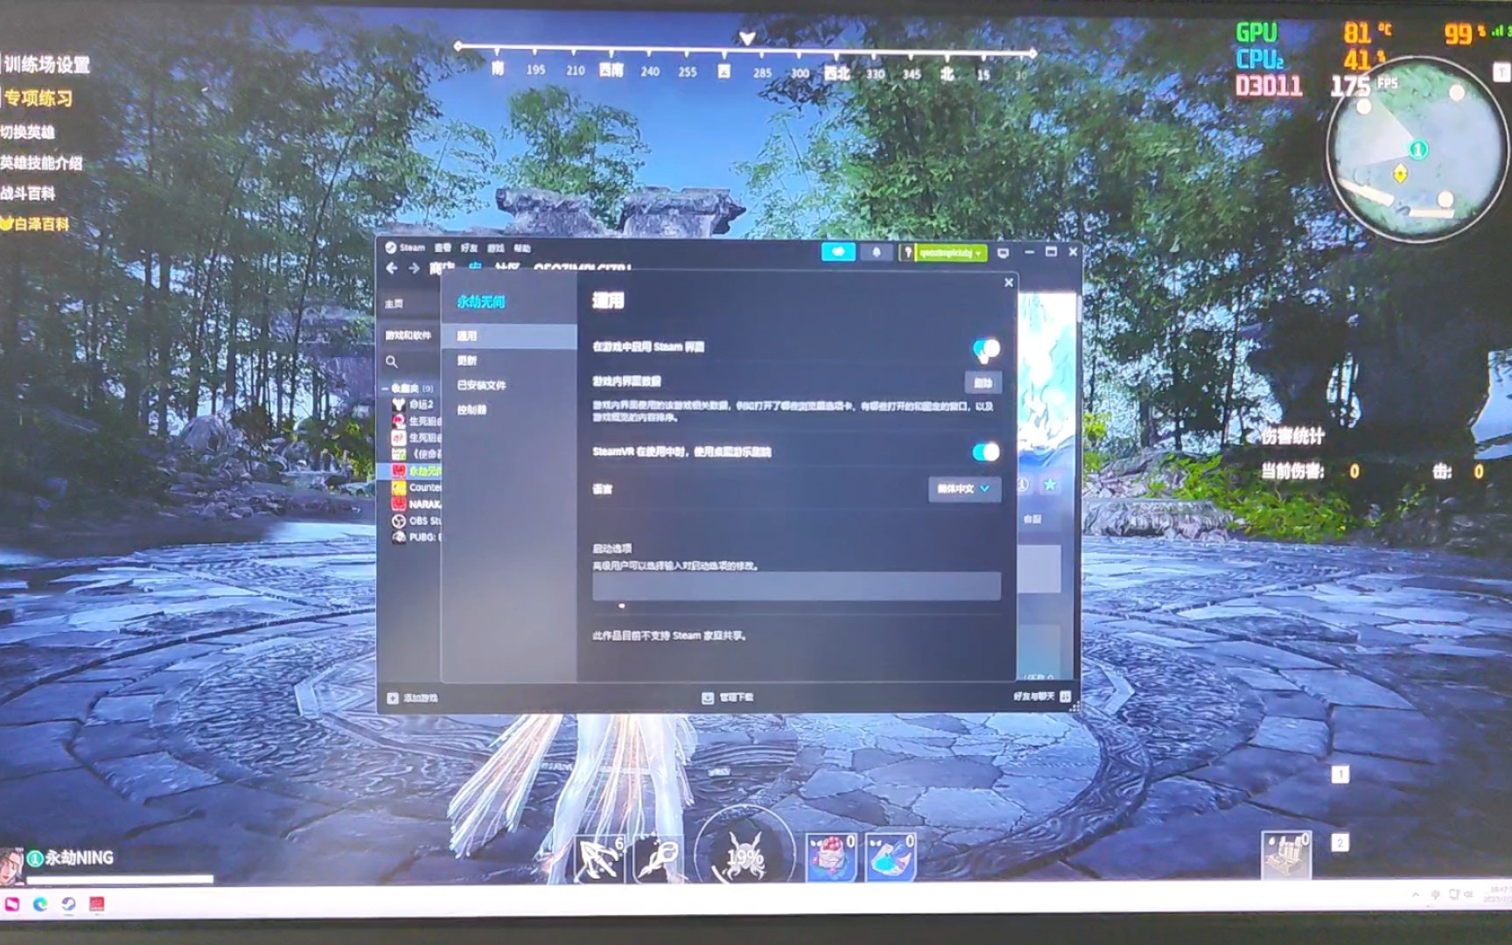Click the blue item slot in hotbar
Screen dimensions: 1512x945
(890, 857)
